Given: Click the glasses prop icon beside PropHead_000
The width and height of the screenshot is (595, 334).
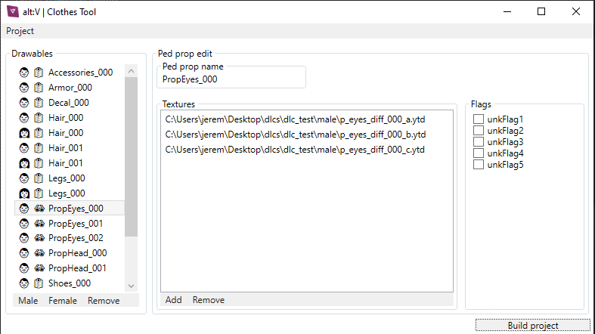Looking at the screenshot, I should coord(39,253).
